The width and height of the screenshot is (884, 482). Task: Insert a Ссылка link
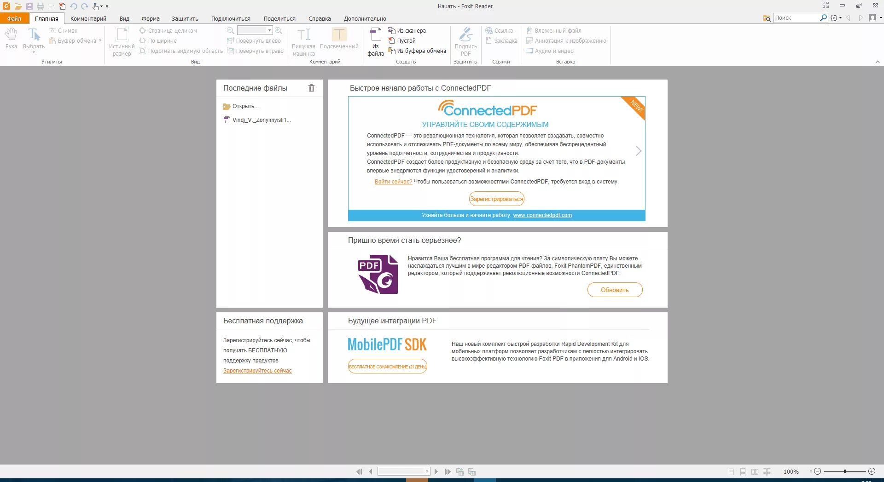499,31
